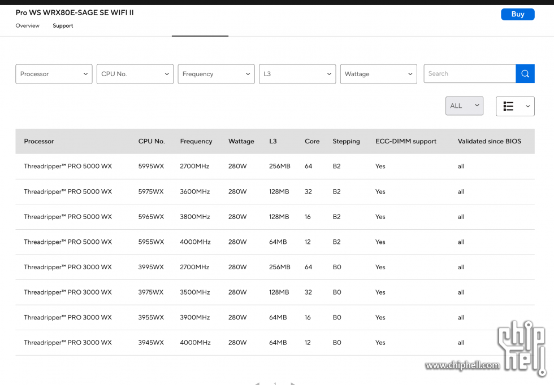Switch to the Overview tab
Viewport: 554px width, 385px height.
tap(28, 26)
